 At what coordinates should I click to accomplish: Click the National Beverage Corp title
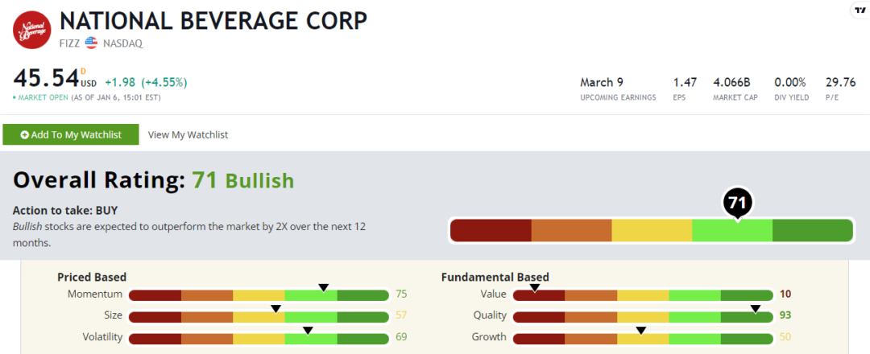[213, 21]
